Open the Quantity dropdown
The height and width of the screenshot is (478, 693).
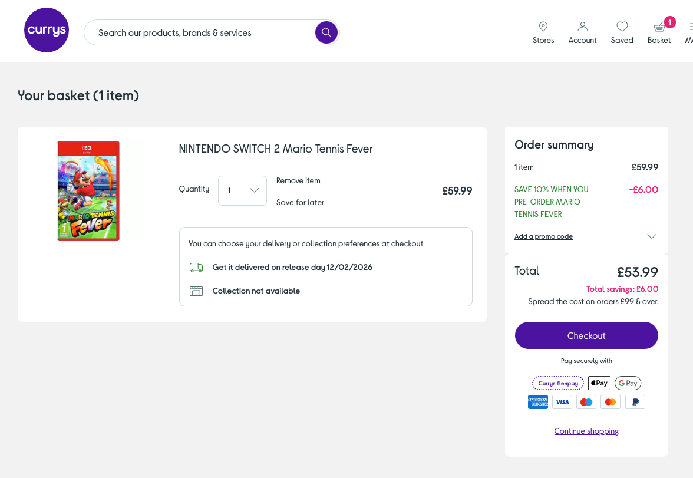(242, 190)
